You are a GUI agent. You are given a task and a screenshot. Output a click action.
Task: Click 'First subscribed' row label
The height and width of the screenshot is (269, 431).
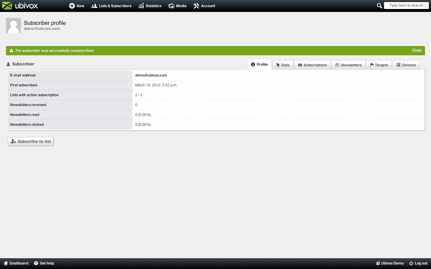(24, 85)
